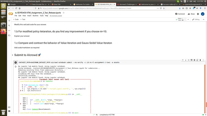Viewport: 207px width, 116px height.
Task: Open Terminal from Ubuntu dock
Action: click(x=3, y=25)
